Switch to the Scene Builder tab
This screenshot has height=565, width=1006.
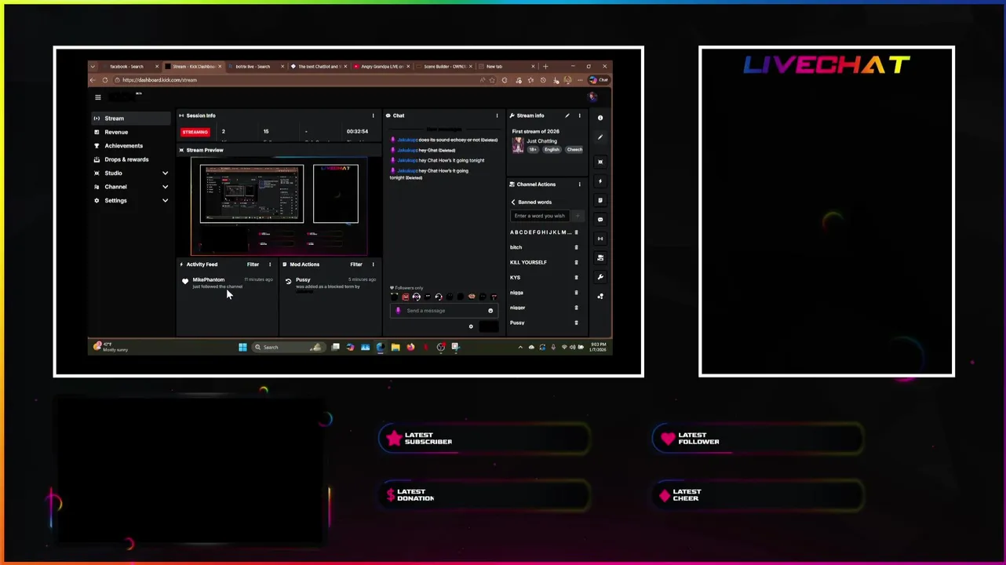[x=445, y=67]
